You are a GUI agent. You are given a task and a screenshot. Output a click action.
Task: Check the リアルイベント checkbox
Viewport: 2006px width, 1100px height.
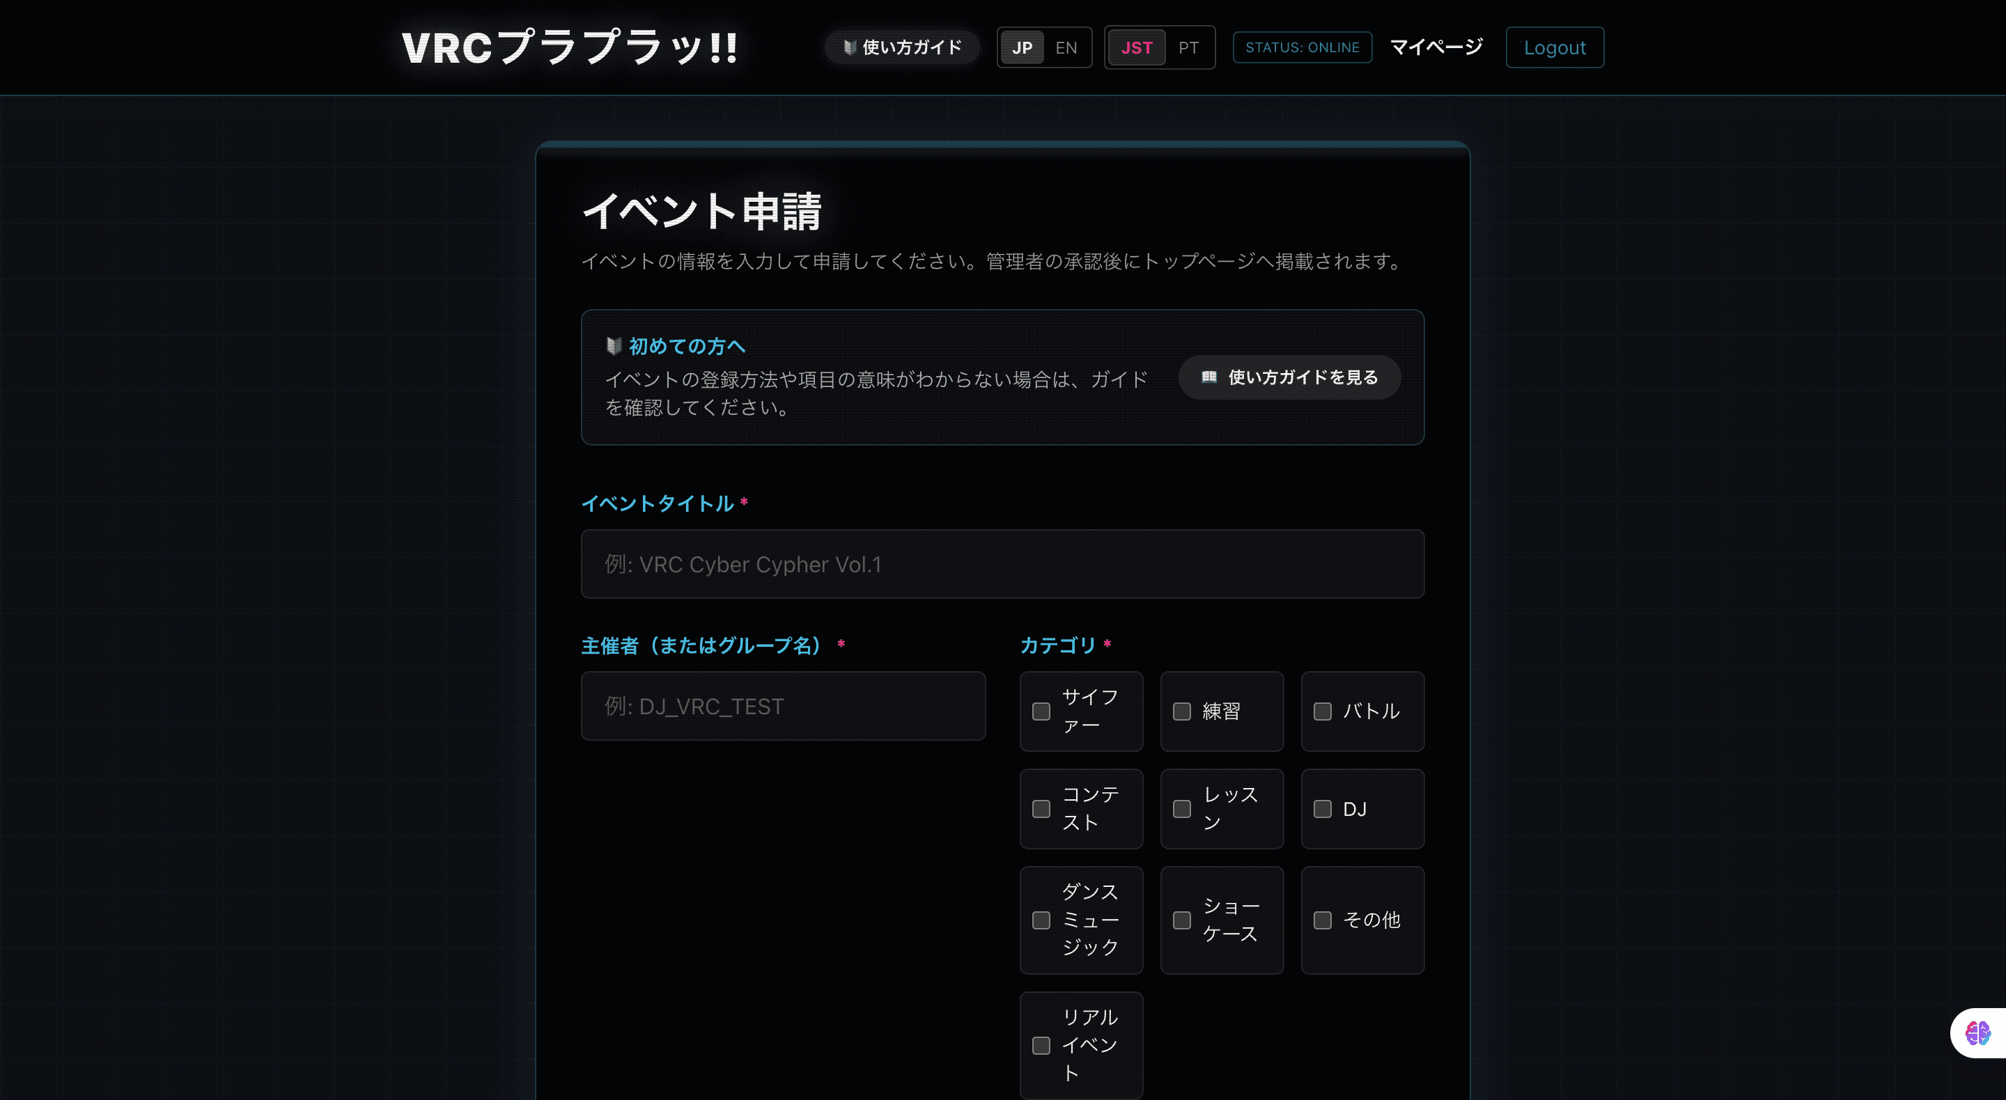1041,1046
